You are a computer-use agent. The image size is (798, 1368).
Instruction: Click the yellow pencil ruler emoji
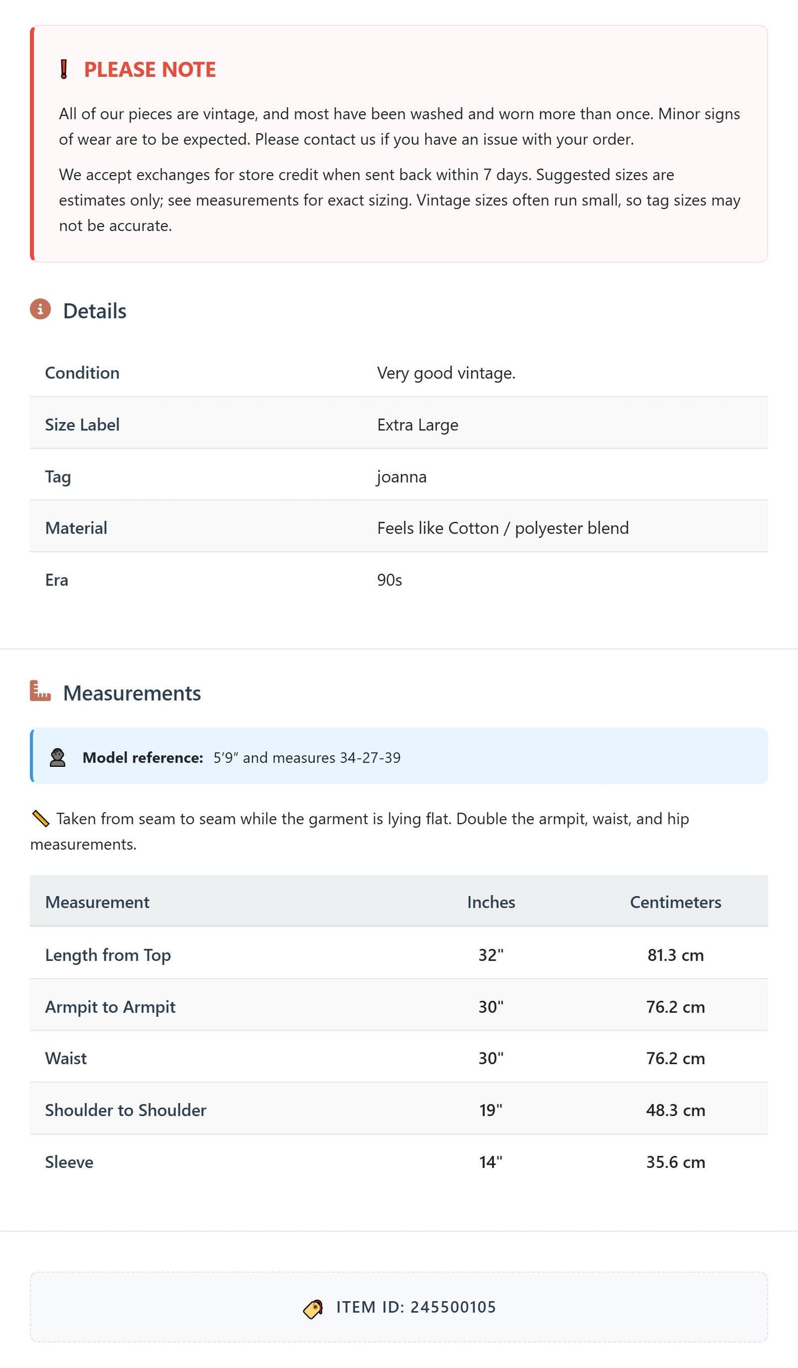[x=41, y=818]
